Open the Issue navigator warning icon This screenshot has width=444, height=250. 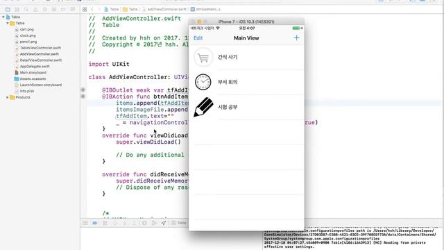35,9
